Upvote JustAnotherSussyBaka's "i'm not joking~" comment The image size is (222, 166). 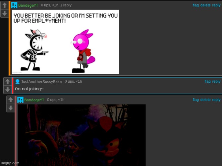click(x=8, y=81)
